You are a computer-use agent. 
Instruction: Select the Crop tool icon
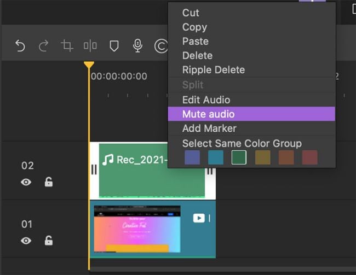point(67,46)
